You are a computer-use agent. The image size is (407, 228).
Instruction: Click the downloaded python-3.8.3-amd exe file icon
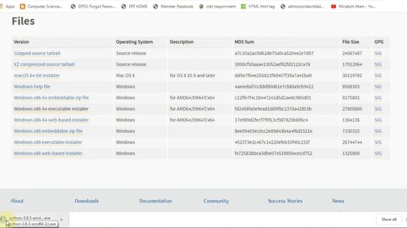[x=3, y=219]
